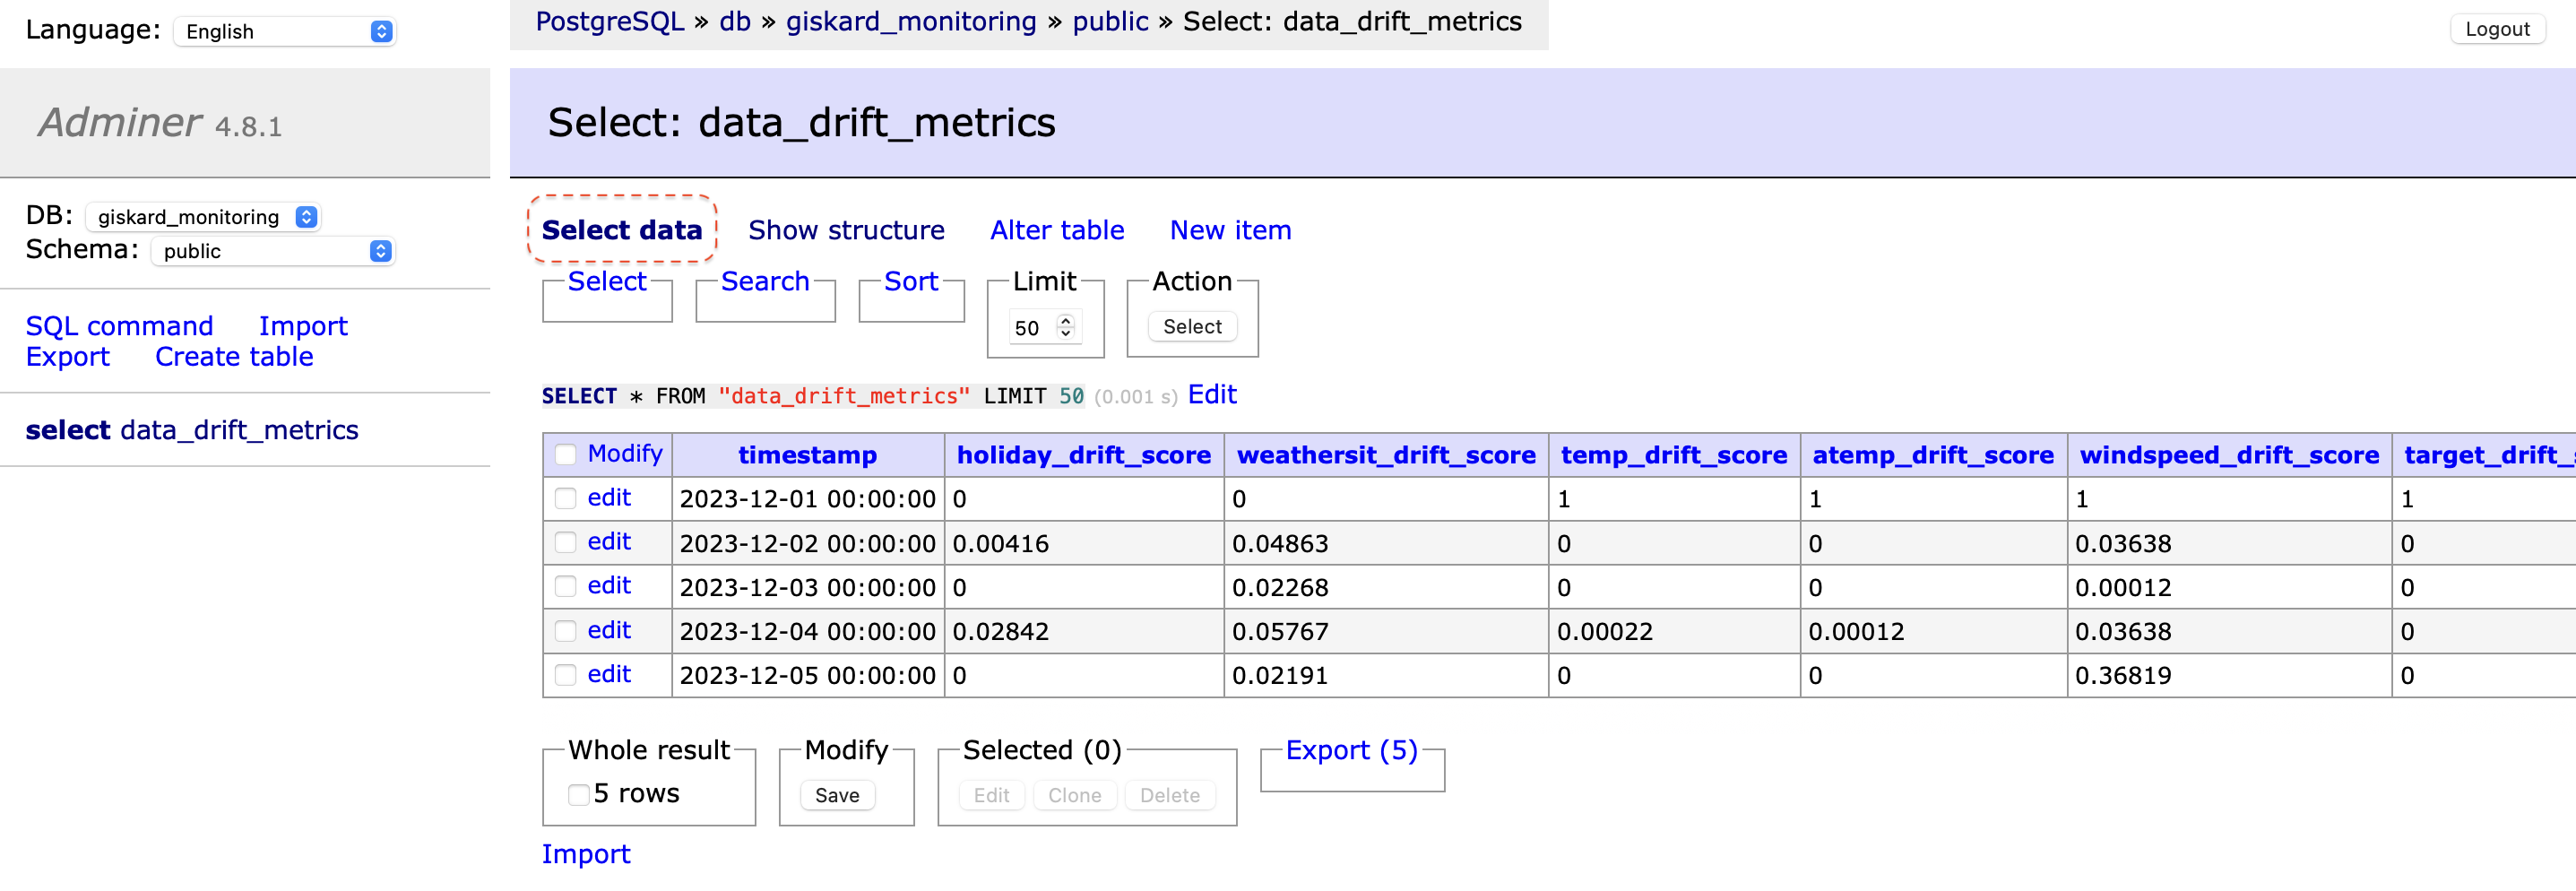Sort by the weathersit_drift_score column header
This screenshot has width=2576, height=891.
[1386, 455]
